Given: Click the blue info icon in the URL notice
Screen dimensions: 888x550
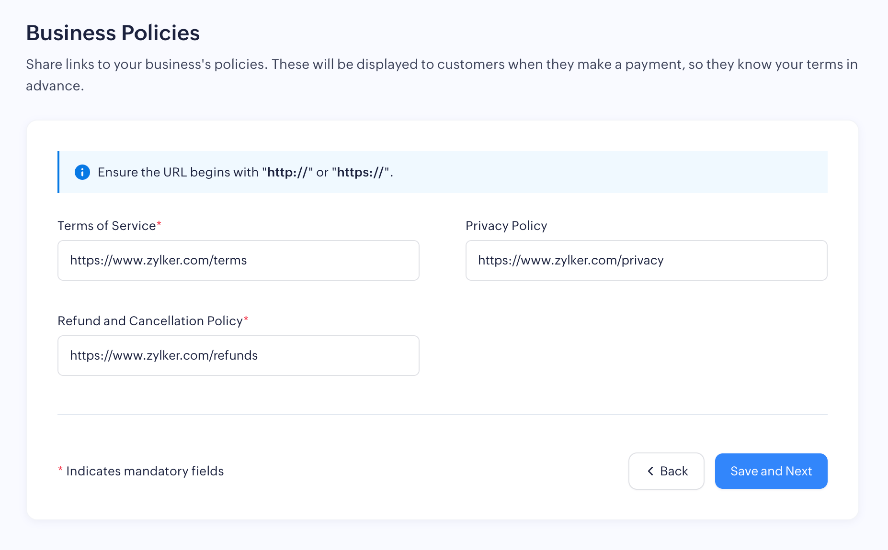Looking at the screenshot, I should [x=82, y=172].
